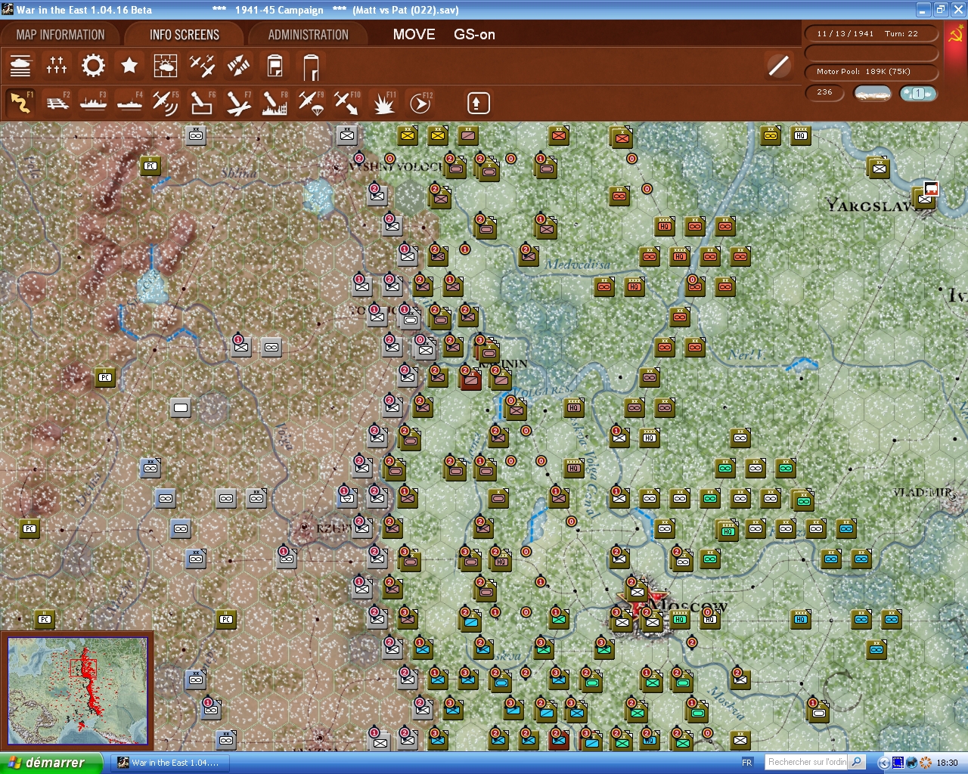Screen dimensions: 968x774
Task: Click the diagonal slash icon in the top bar
Action: click(778, 66)
